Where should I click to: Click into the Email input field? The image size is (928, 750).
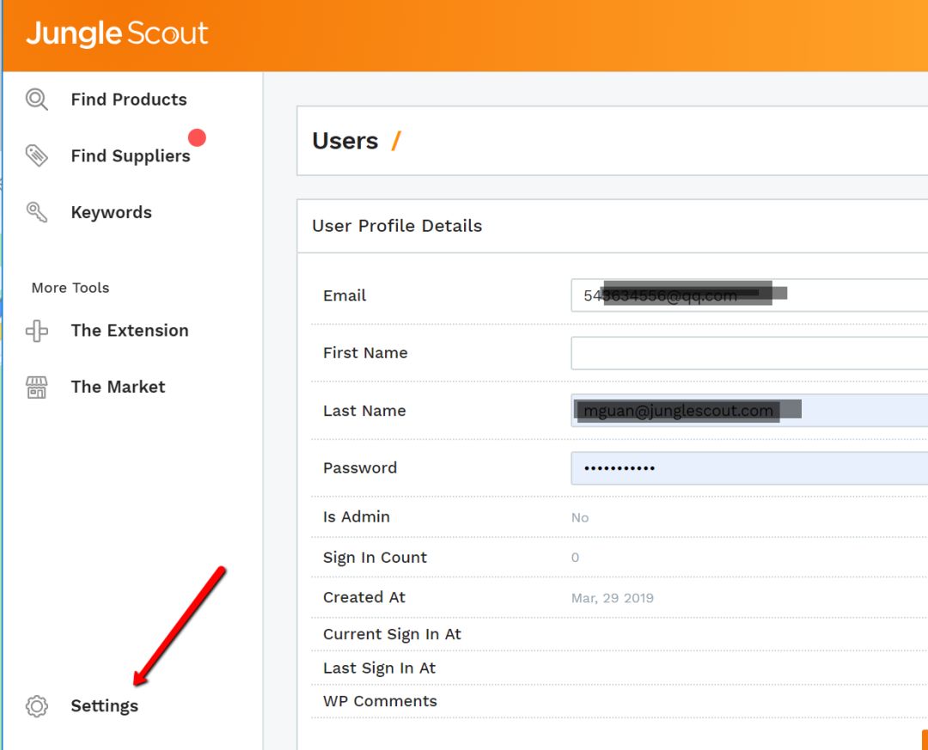click(749, 296)
